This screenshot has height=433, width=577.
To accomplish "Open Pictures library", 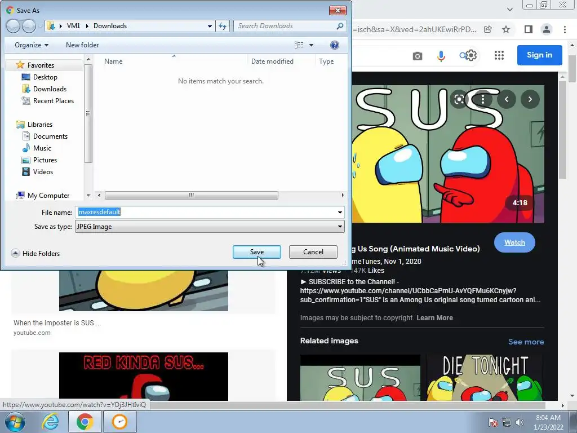I will 45,160.
